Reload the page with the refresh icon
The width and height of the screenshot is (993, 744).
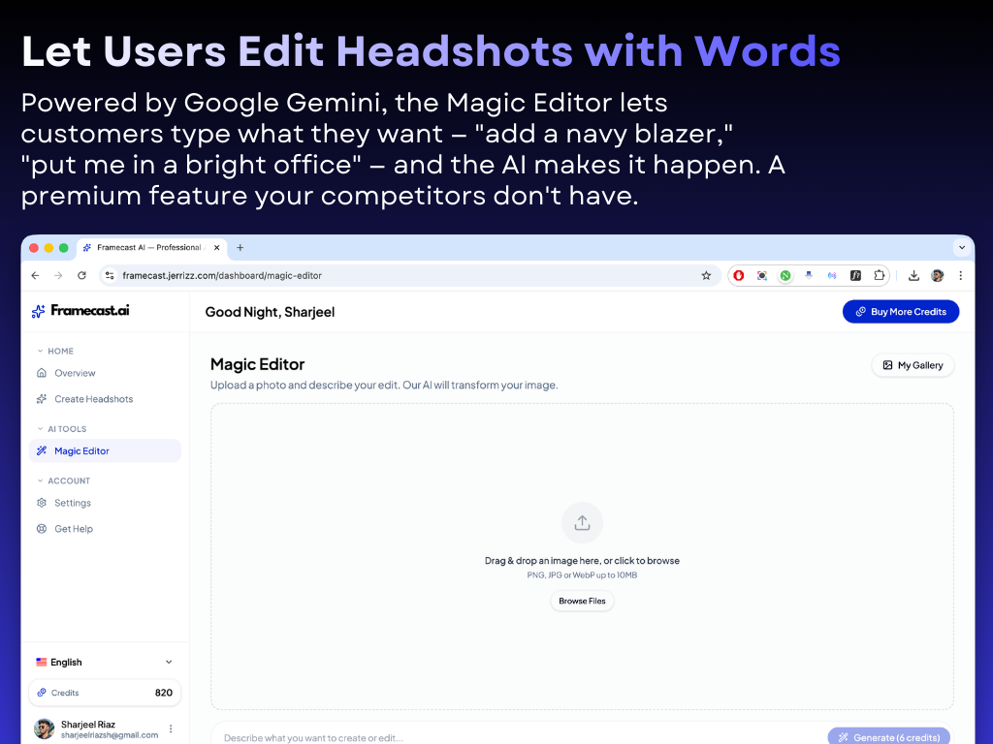pyautogui.click(x=81, y=275)
